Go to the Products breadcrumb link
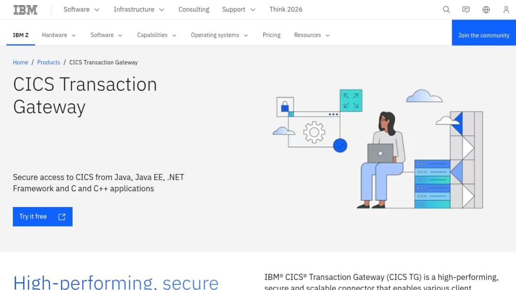516x290 pixels. coord(49,62)
